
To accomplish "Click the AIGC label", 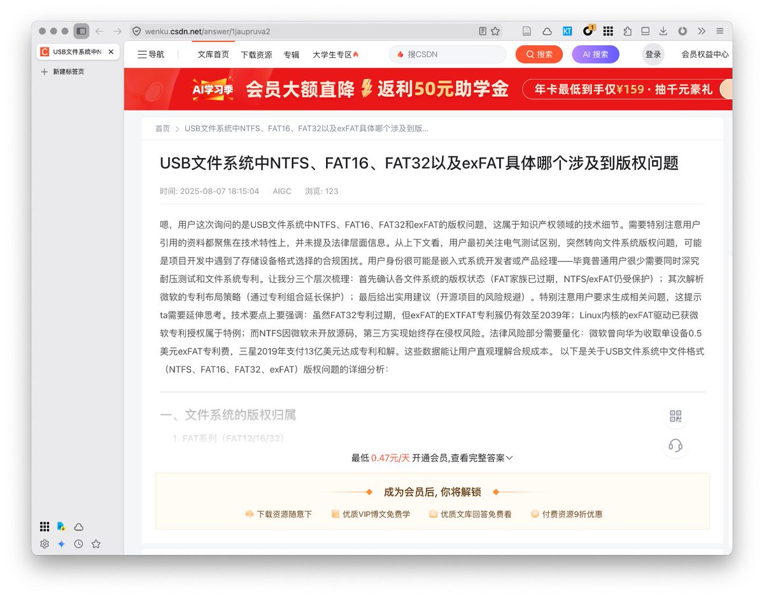I will coord(282,191).
